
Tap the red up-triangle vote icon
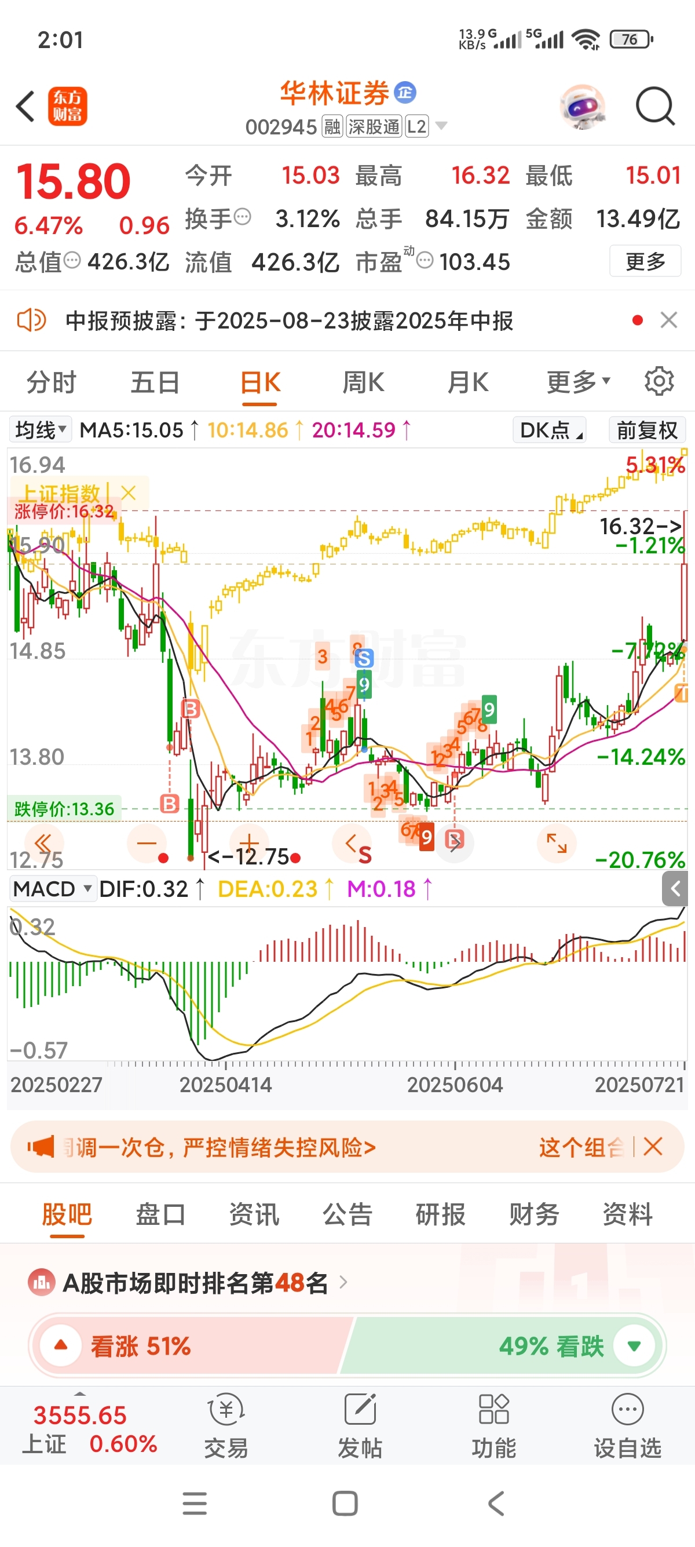(61, 1346)
